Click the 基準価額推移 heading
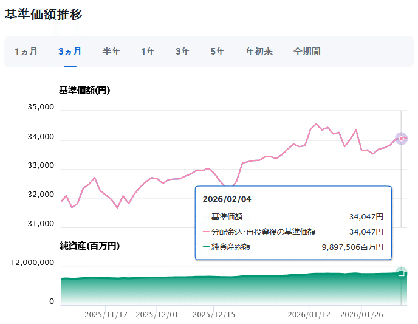Viewport: 418px width, 324px height. pyautogui.click(x=44, y=15)
